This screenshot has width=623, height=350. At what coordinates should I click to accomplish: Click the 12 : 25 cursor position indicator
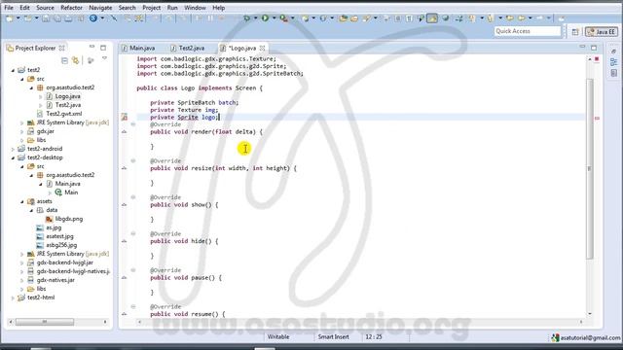(x=374, y=337)
